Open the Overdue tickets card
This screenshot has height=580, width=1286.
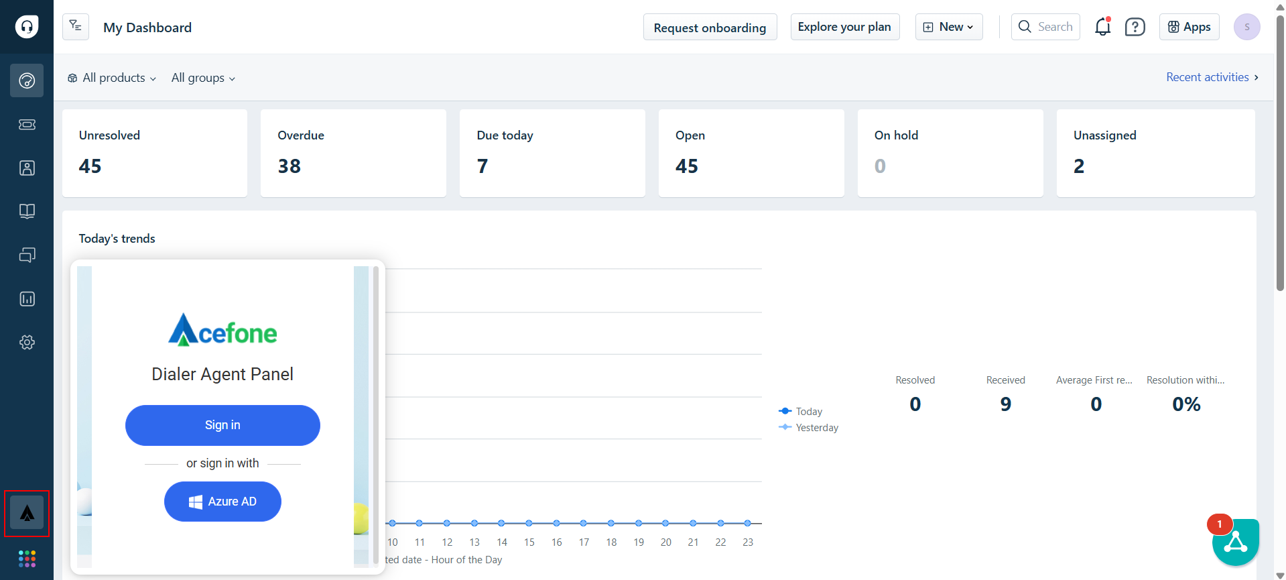click(x=353, y=153)
